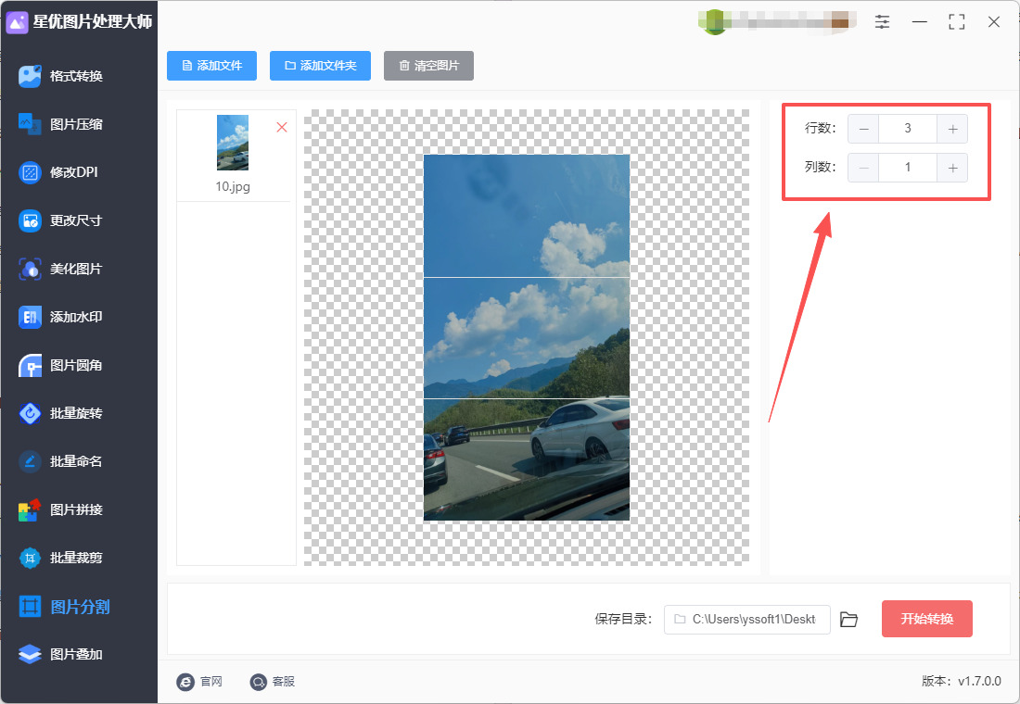
Task: Toggle fullscreen with the maximize icon
Action: click(x=956, y=22)
